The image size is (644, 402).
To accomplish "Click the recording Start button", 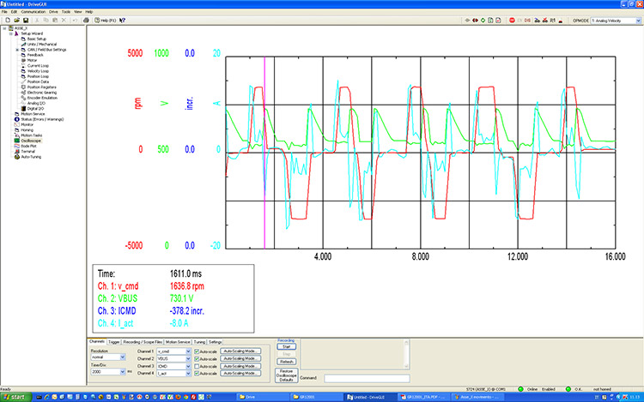I will (287, 346).
